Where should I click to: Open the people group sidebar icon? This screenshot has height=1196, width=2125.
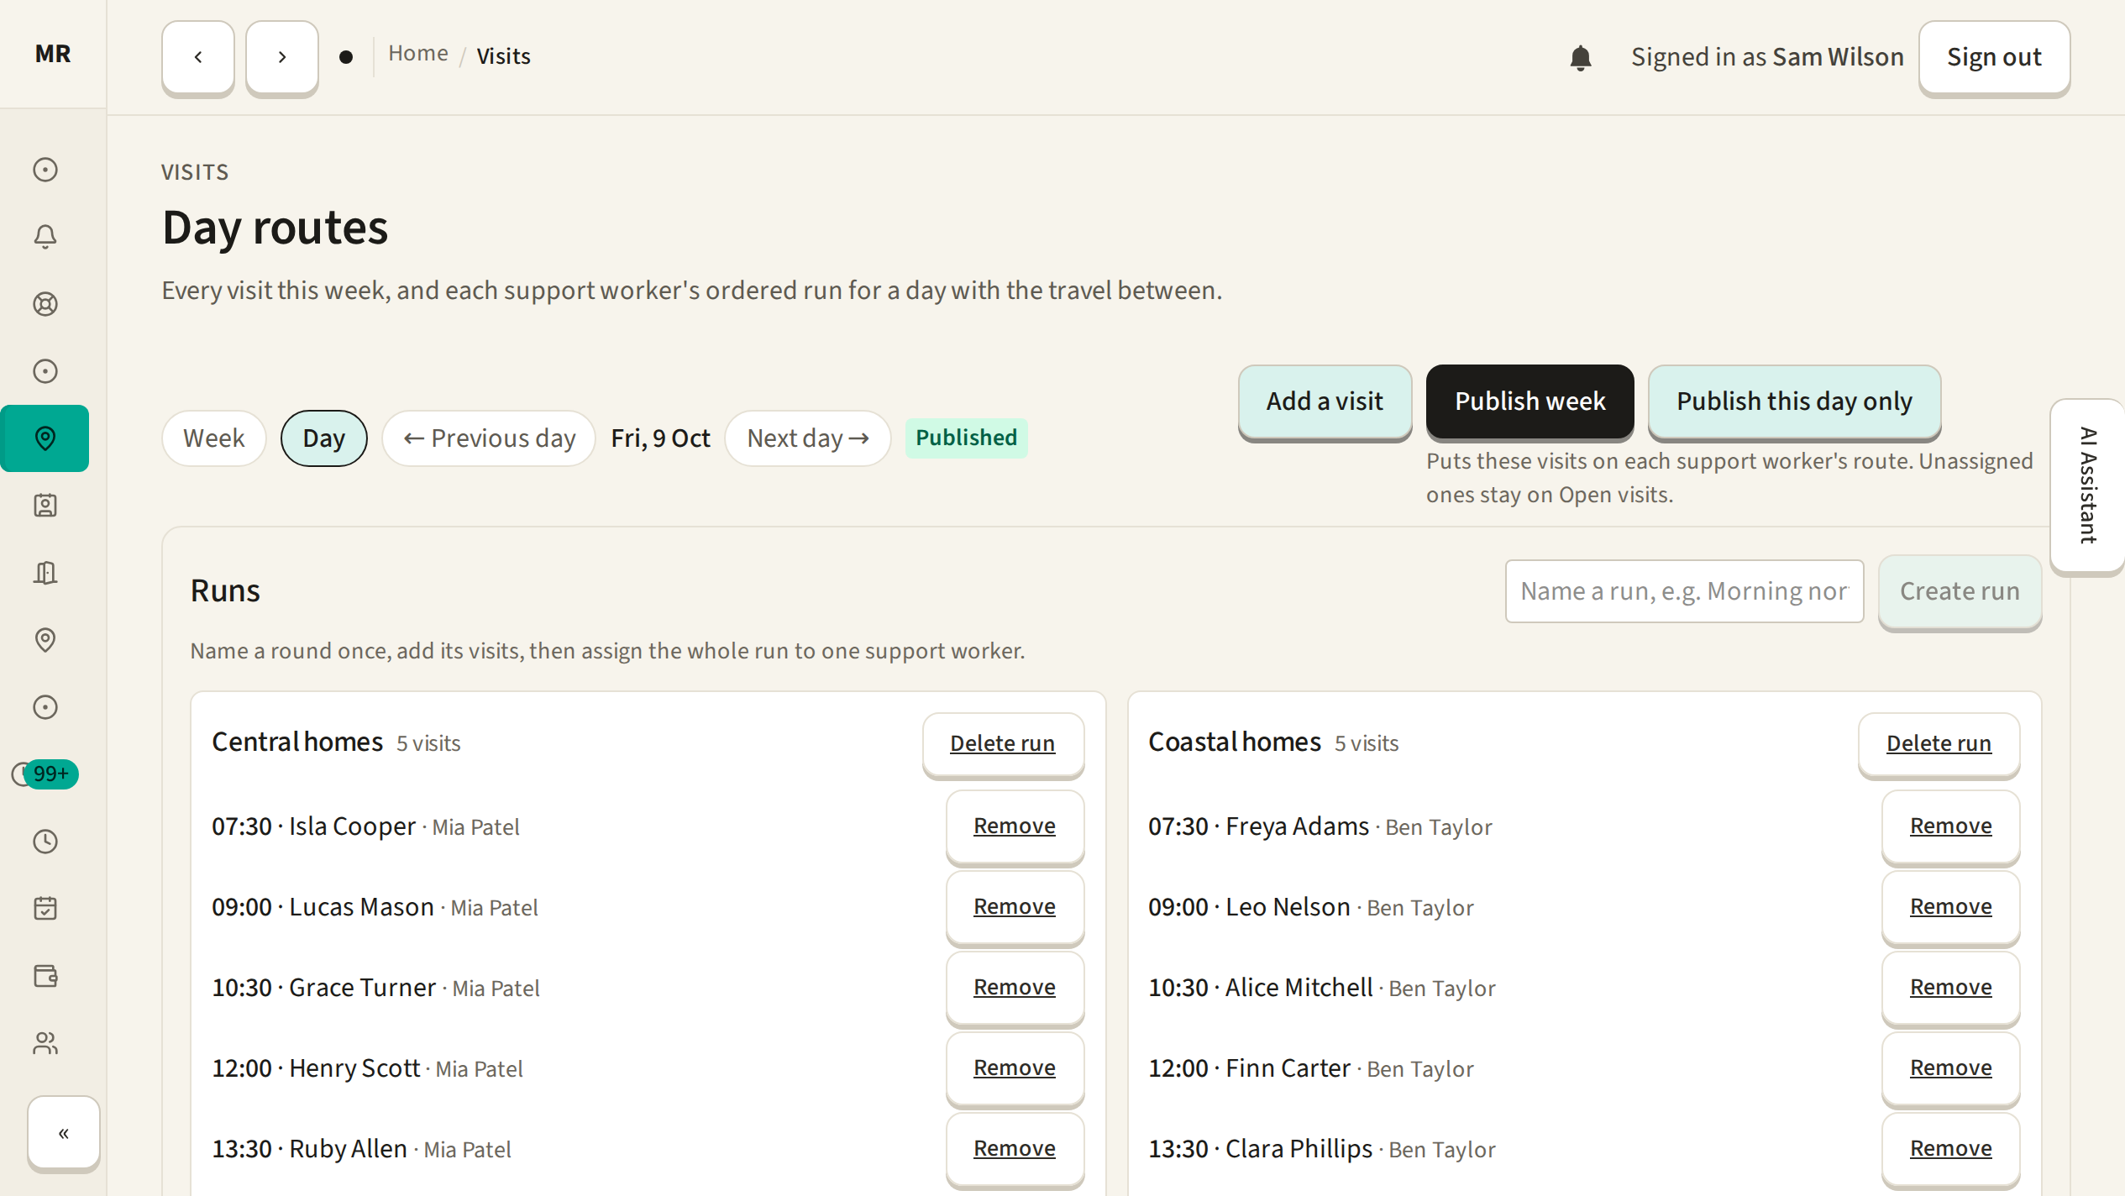click(x=45, y=1043)
